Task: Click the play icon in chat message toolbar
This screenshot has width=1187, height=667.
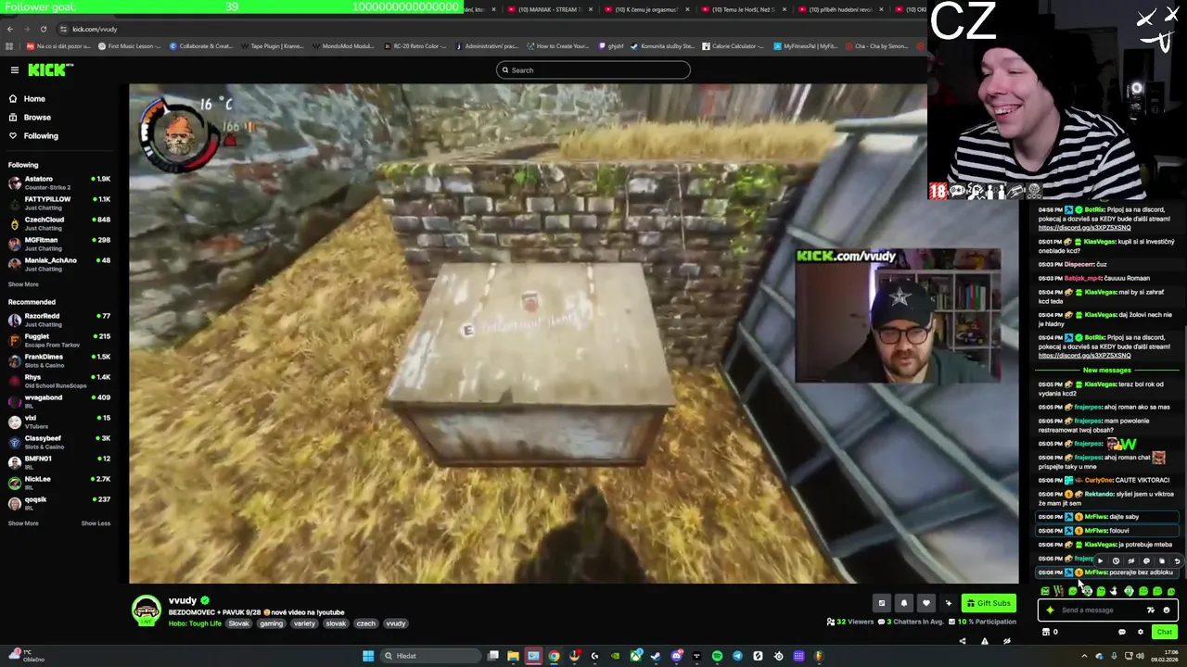Action: 1101,561
